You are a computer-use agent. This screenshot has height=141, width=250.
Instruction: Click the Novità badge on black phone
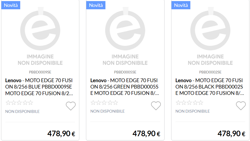tap(181, 5)
